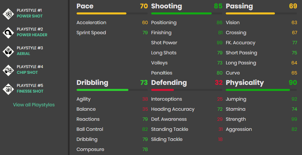The image size is (302, 155).
Task: Select the Dribbling category heading
Action: pos(92,83)
